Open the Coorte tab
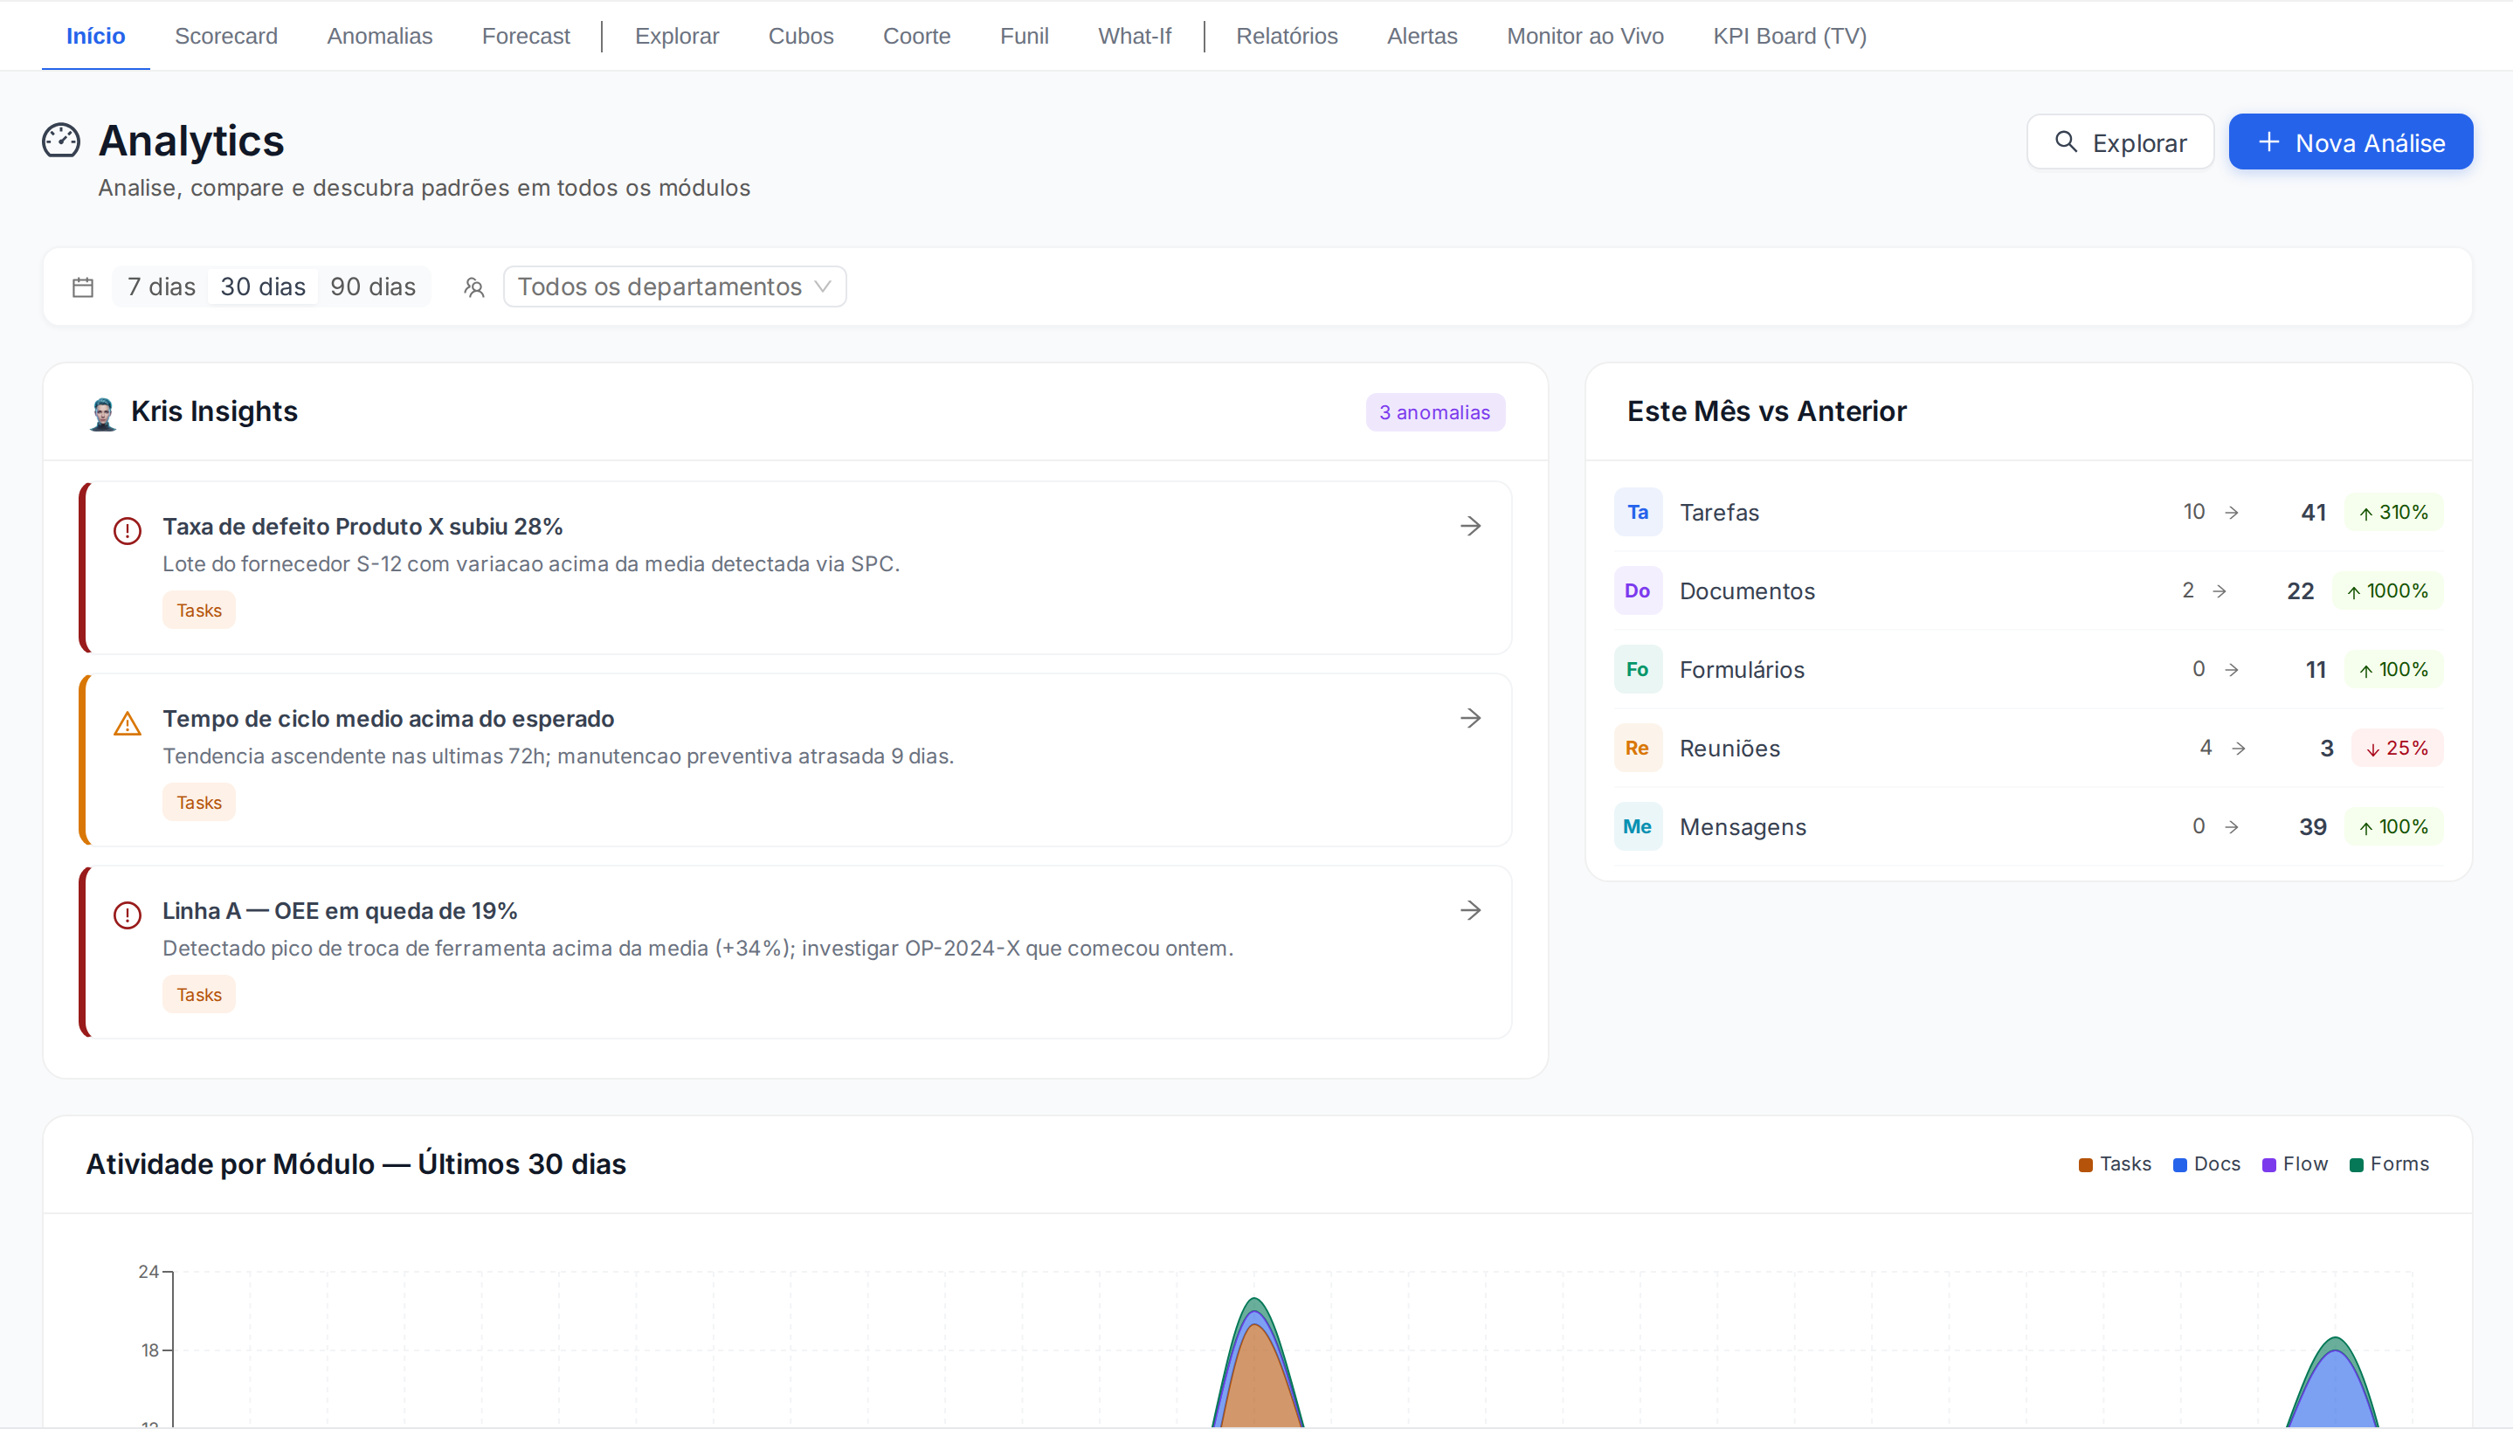The image size is (2513, 1436). (x=916, y=36)
